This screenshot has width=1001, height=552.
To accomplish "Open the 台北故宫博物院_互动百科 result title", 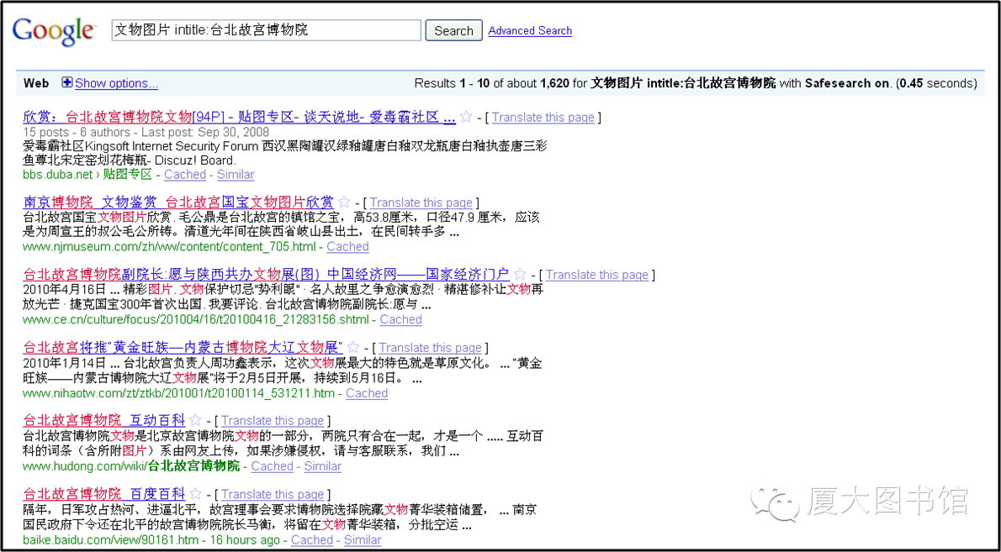I will click(104, 421).
